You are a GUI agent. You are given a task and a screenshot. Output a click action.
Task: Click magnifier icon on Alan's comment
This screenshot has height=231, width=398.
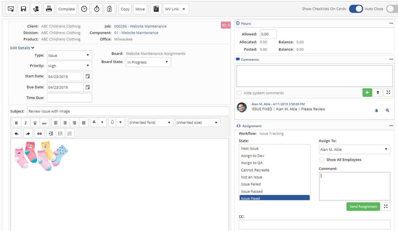point(387,111)
